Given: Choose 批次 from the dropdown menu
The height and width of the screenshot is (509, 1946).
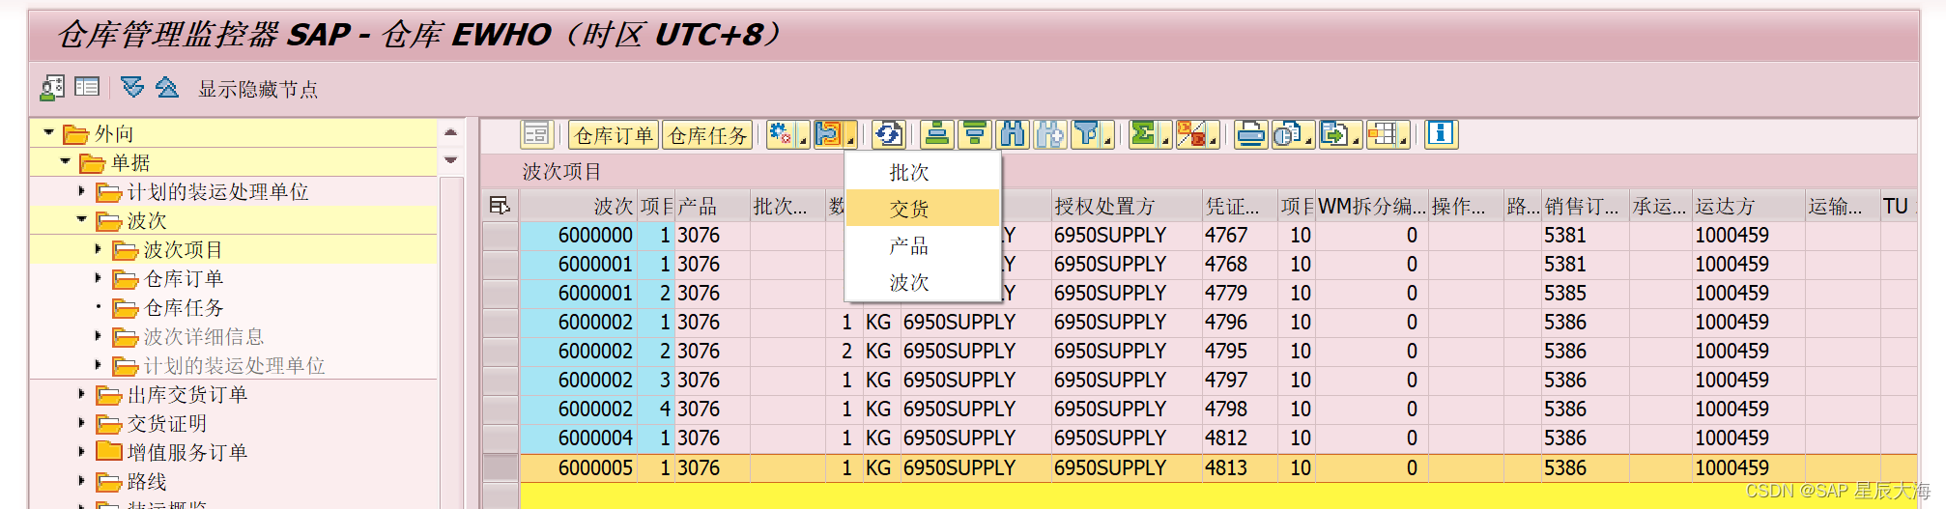Looking at the screenshot, I should (x=922, y=172).
